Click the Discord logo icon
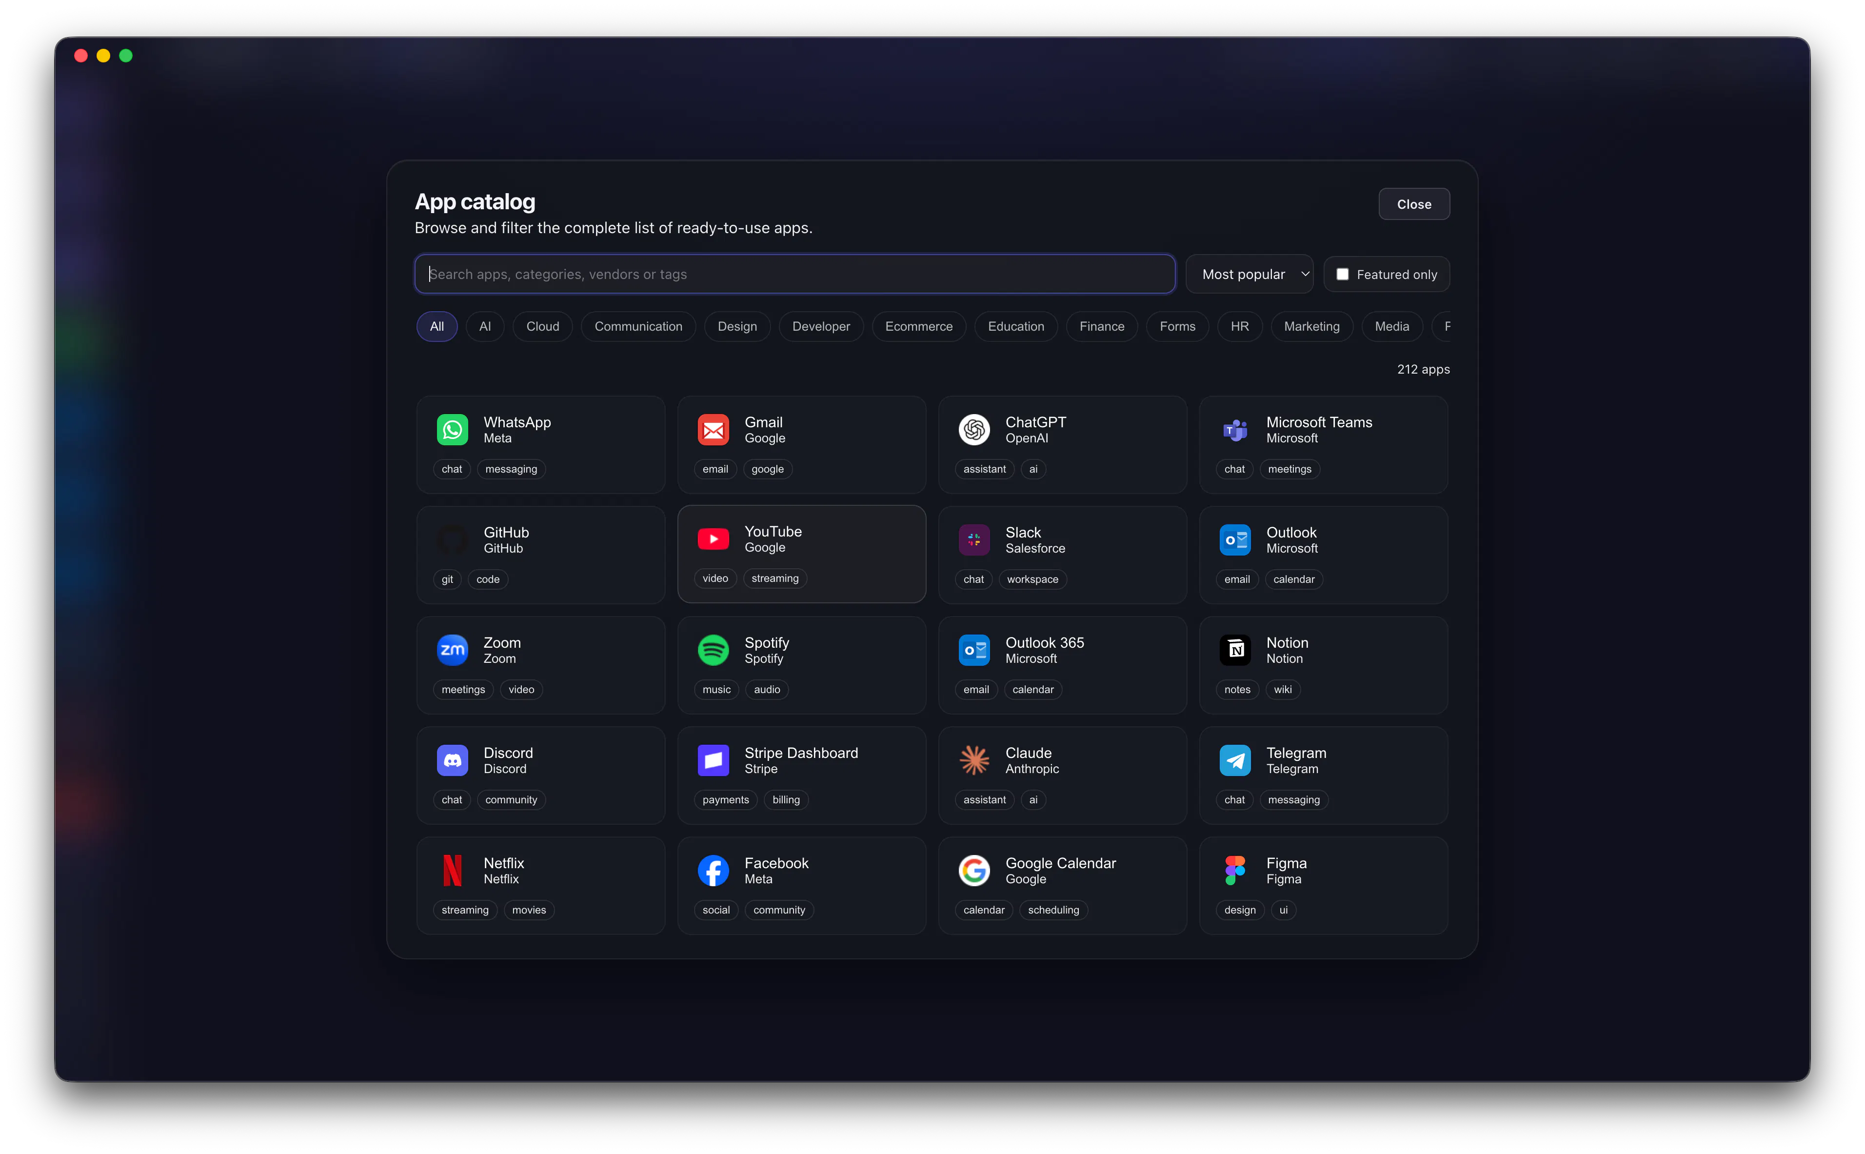Screen dimensions: 1865x1154 point(452,760)
